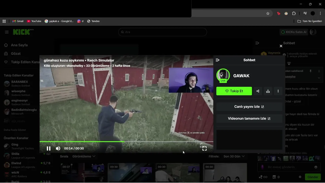This screenshot has width=325, height=183.
Task: Open BadinBahtsizoglu followed channel
Action: (x=20, y=112)
